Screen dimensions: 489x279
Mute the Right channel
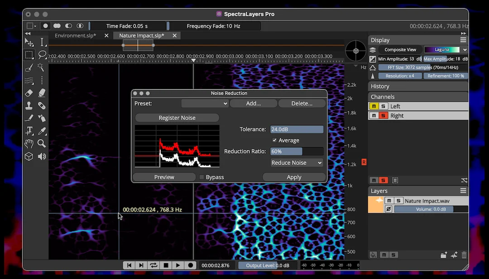[374, 115]
